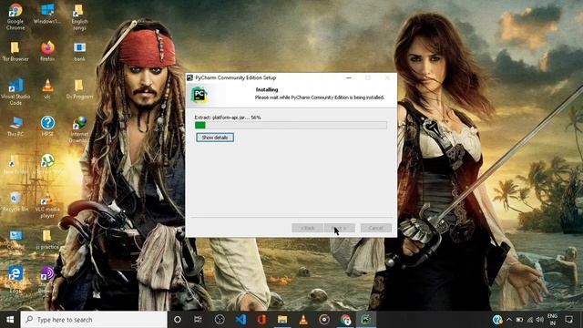Open VLC from the taskbar
Image resolution: width=583 pixels, height=328 pixels.
(303, 320)
